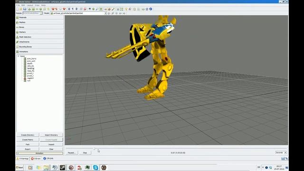Open the Layout menu
Image resolution: width=304 pixels, height=171 pixels.
click(30, 5)
